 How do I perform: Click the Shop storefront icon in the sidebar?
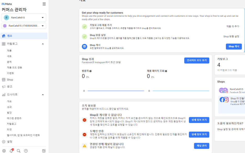pos(4,80)
